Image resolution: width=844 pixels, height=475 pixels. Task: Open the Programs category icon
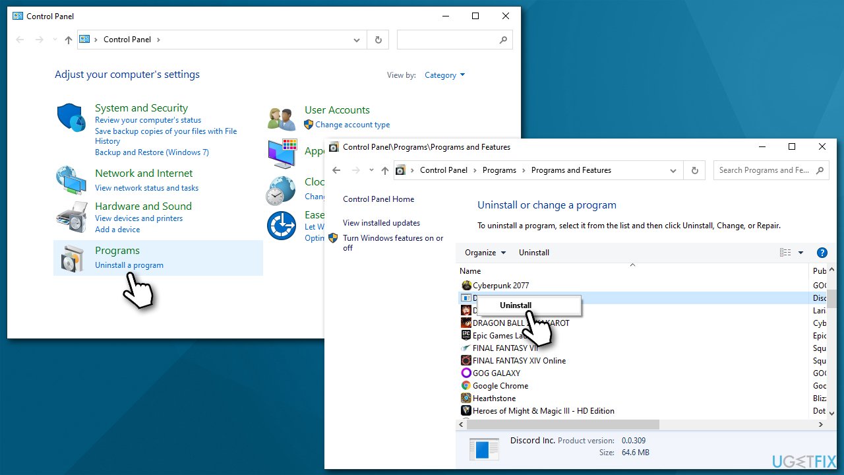(71, 258)
